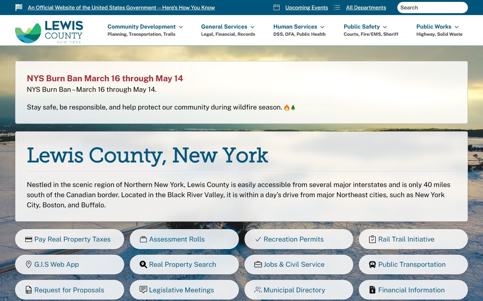Open Recreation Permits
Image resolution: width=483 pixels, height=301 pixels.
click(299, 239)
